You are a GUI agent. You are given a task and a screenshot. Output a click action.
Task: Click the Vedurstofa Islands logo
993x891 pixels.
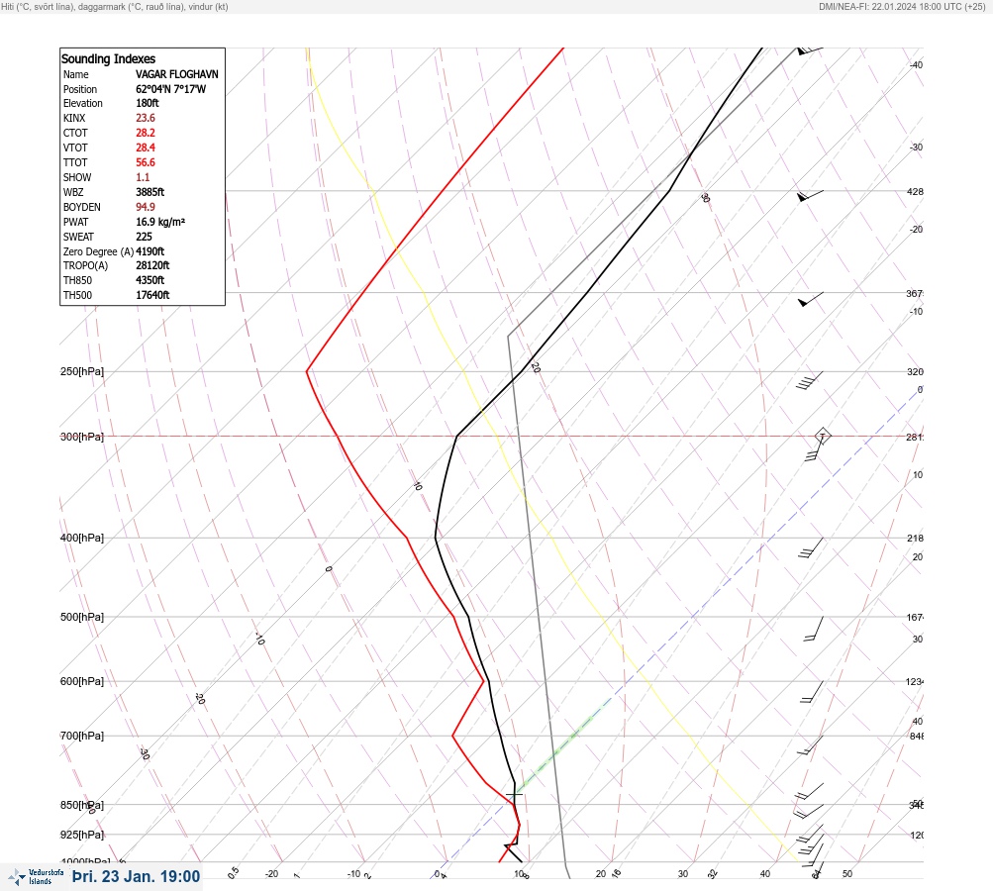pyautogui.click(x=36, y=876)
